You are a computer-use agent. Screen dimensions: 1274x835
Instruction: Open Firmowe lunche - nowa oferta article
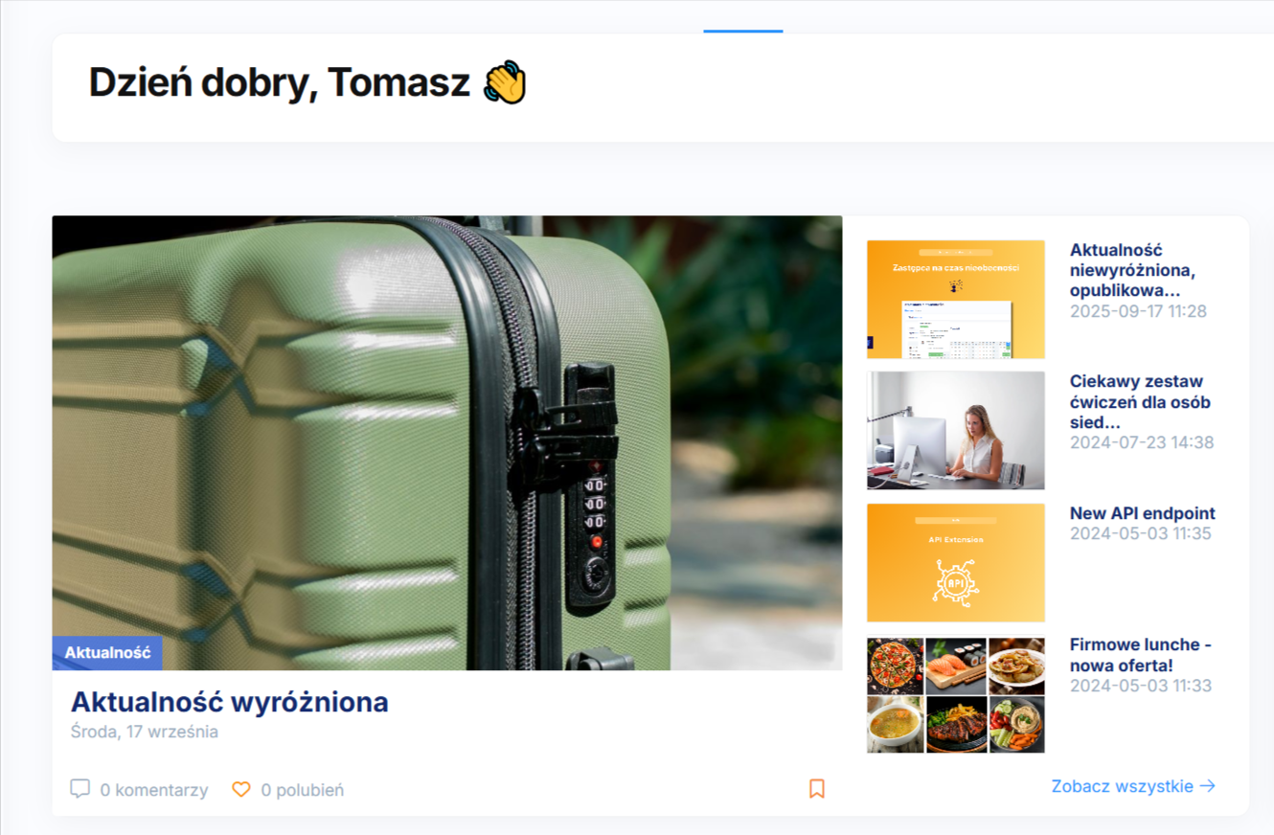[1141, 655]
